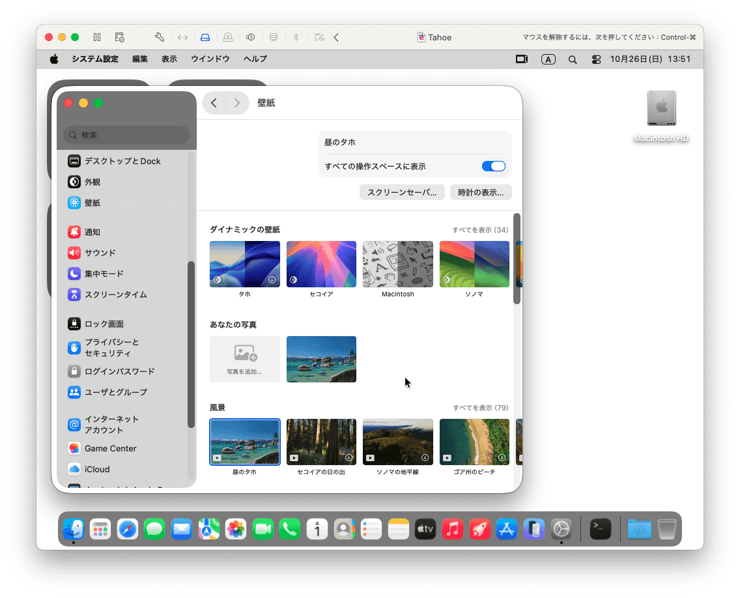The height and width of the screenshot is (598, 740).
Task: Select the 外観 appearance sidebar item
Action: point(92,182)
